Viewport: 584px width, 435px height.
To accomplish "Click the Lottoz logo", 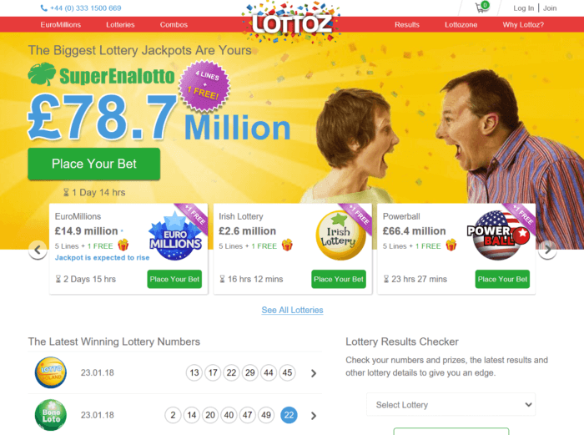I will (x=292, y=23).
